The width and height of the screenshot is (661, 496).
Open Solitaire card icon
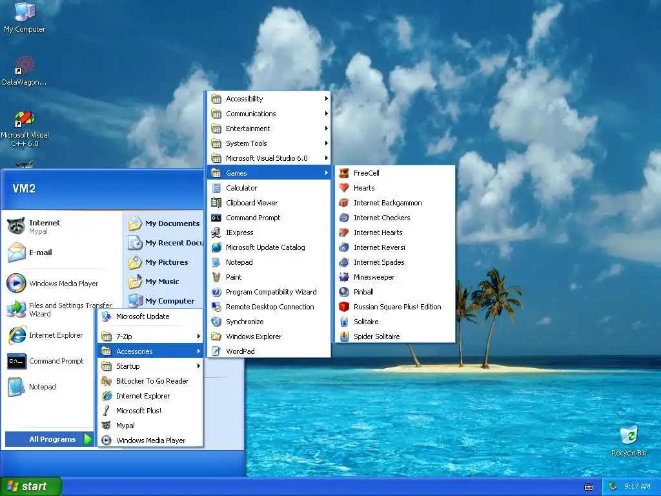pyautogui.click(x=344, y=322)
